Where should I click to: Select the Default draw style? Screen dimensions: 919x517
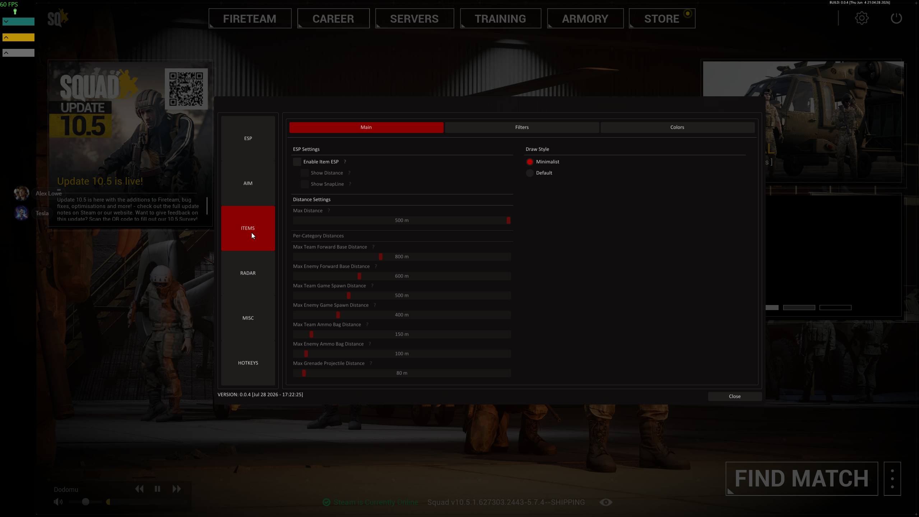point(530,173)
